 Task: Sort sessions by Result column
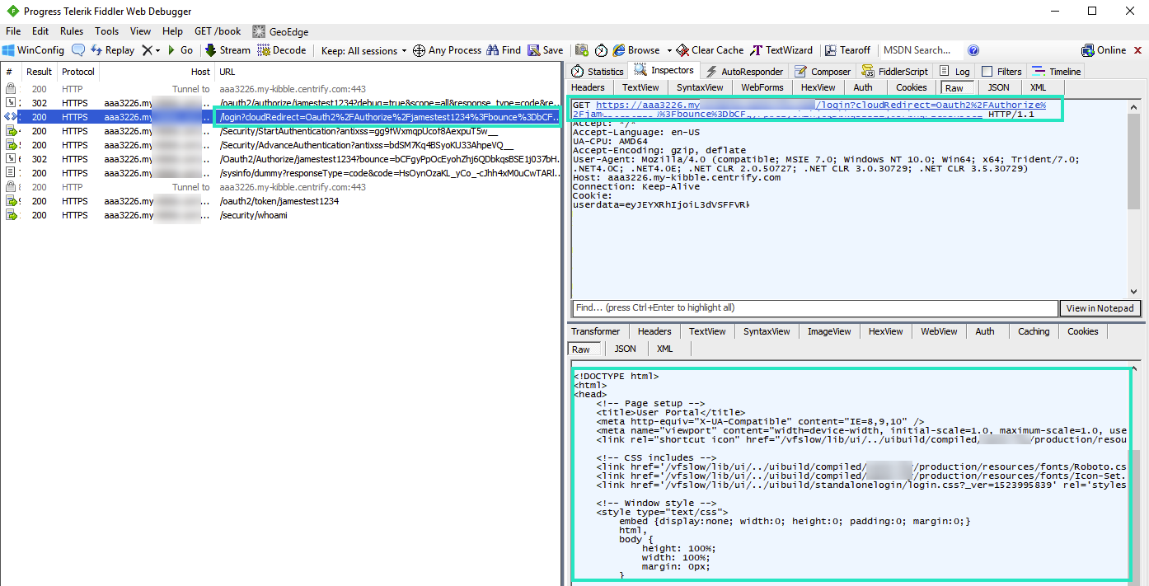[x=39, y=72]
